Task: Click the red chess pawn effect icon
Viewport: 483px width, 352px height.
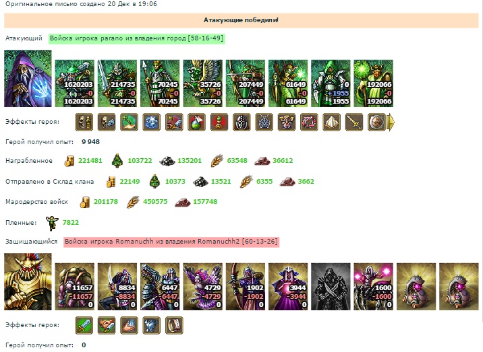Action: click(x=219, y=122)
